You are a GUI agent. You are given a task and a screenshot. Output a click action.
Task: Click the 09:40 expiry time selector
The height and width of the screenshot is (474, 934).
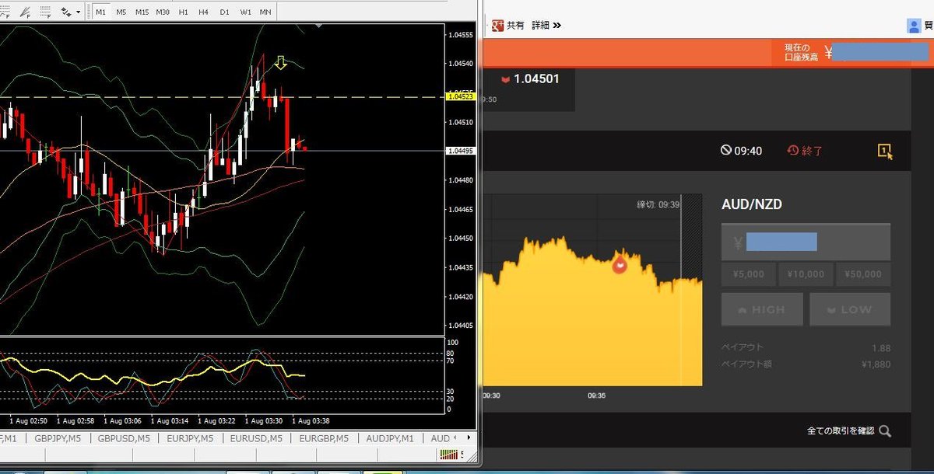click(x=741, y=151)
